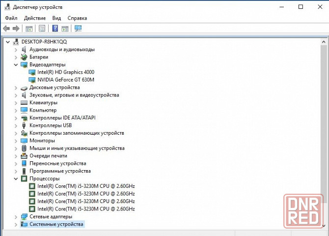Click the folder icon beside Системные устройства
The image size is (329, 236).
point(24,224)
